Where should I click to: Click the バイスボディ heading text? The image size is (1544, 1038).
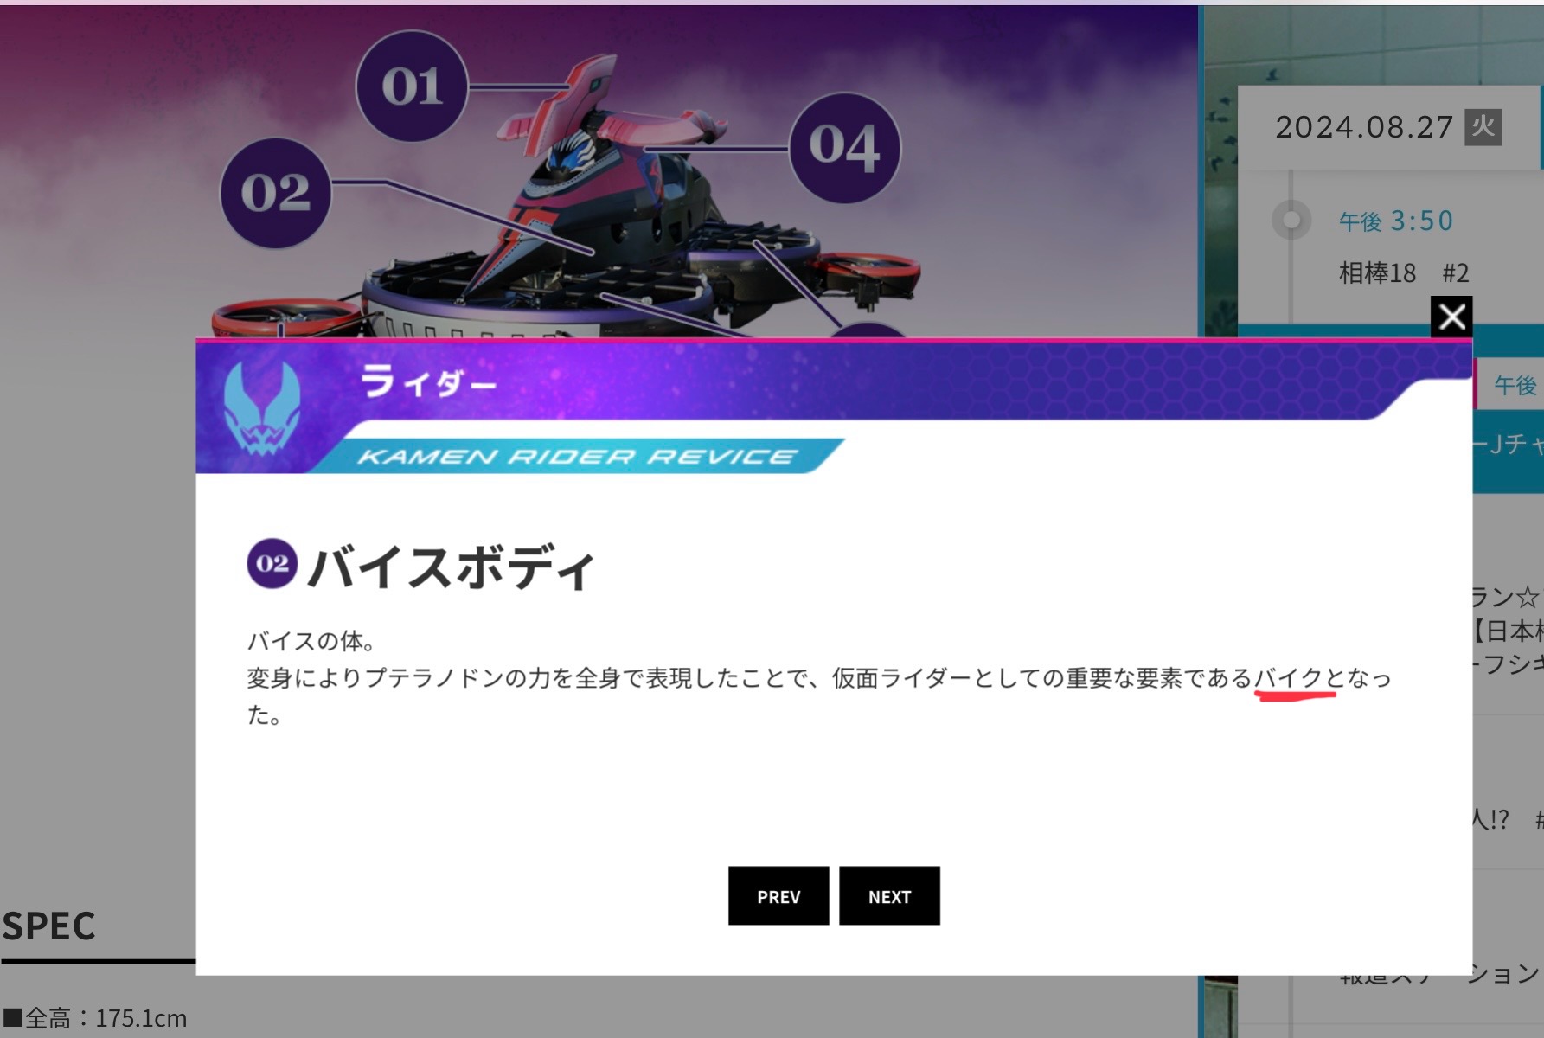[x=452, y=567]
